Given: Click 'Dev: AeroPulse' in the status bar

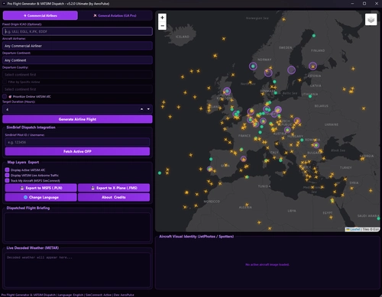Looking at the screenshot, I should (124, 295).
